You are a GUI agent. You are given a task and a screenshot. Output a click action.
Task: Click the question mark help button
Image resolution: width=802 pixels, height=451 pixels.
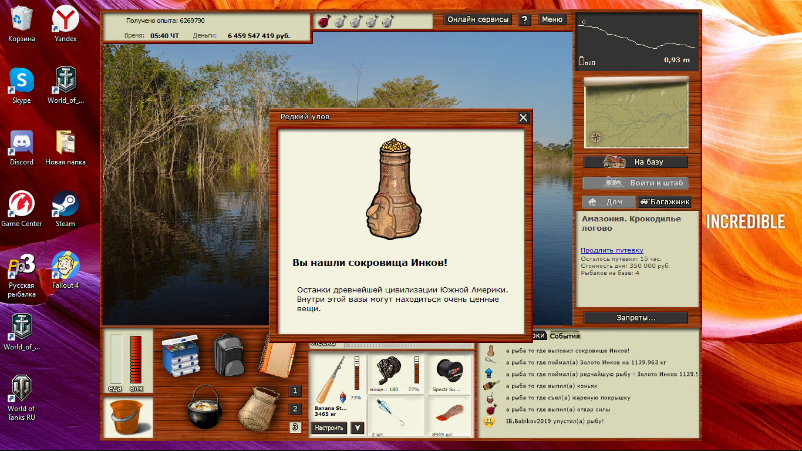click(525, 20)
